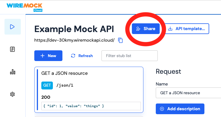Click the Request section heading
221x117 pixels.
[x=168, y=72]
